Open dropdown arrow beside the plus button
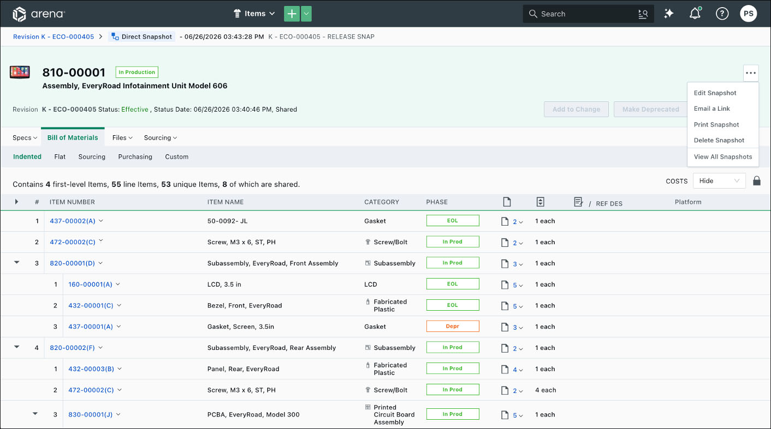 306,14
